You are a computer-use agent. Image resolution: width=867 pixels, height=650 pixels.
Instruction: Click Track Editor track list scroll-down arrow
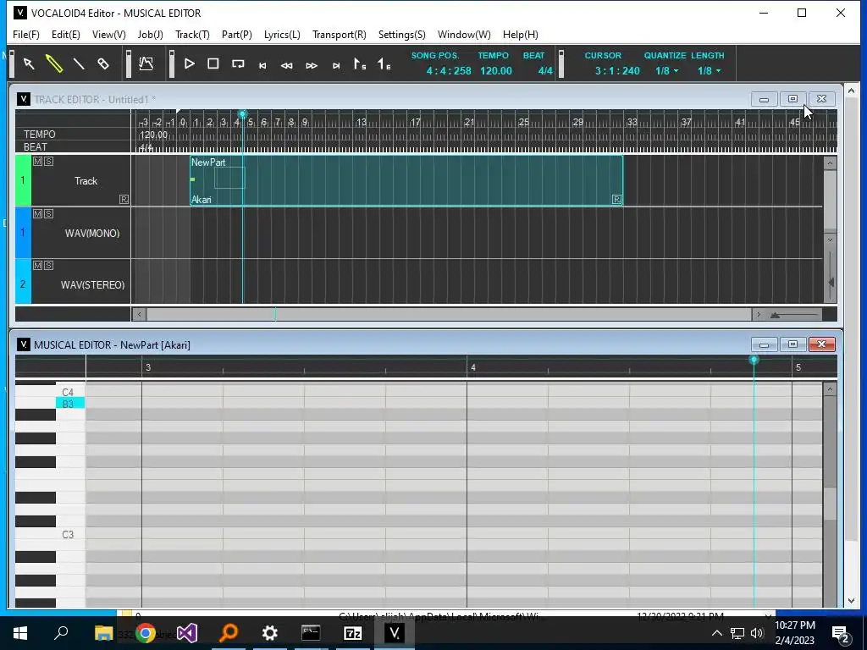click(830, 240)
